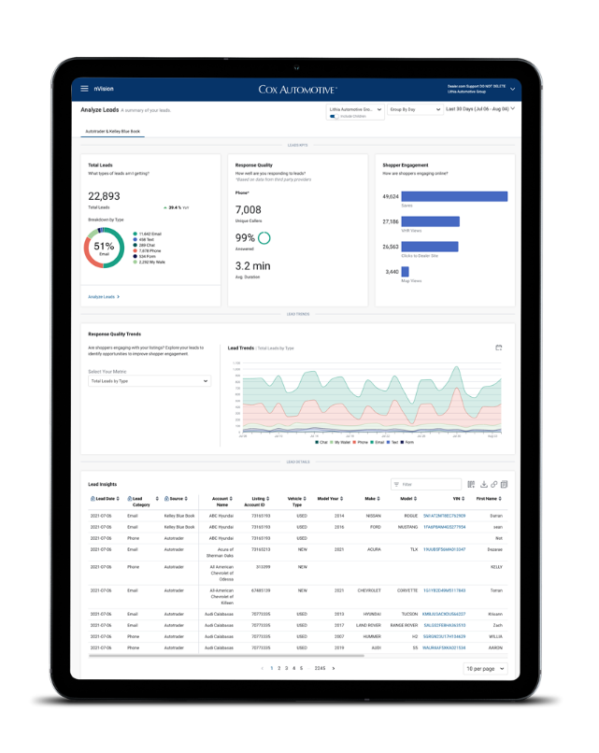Open VIN link for the Chevrolet Corvette row

[444, 590]
